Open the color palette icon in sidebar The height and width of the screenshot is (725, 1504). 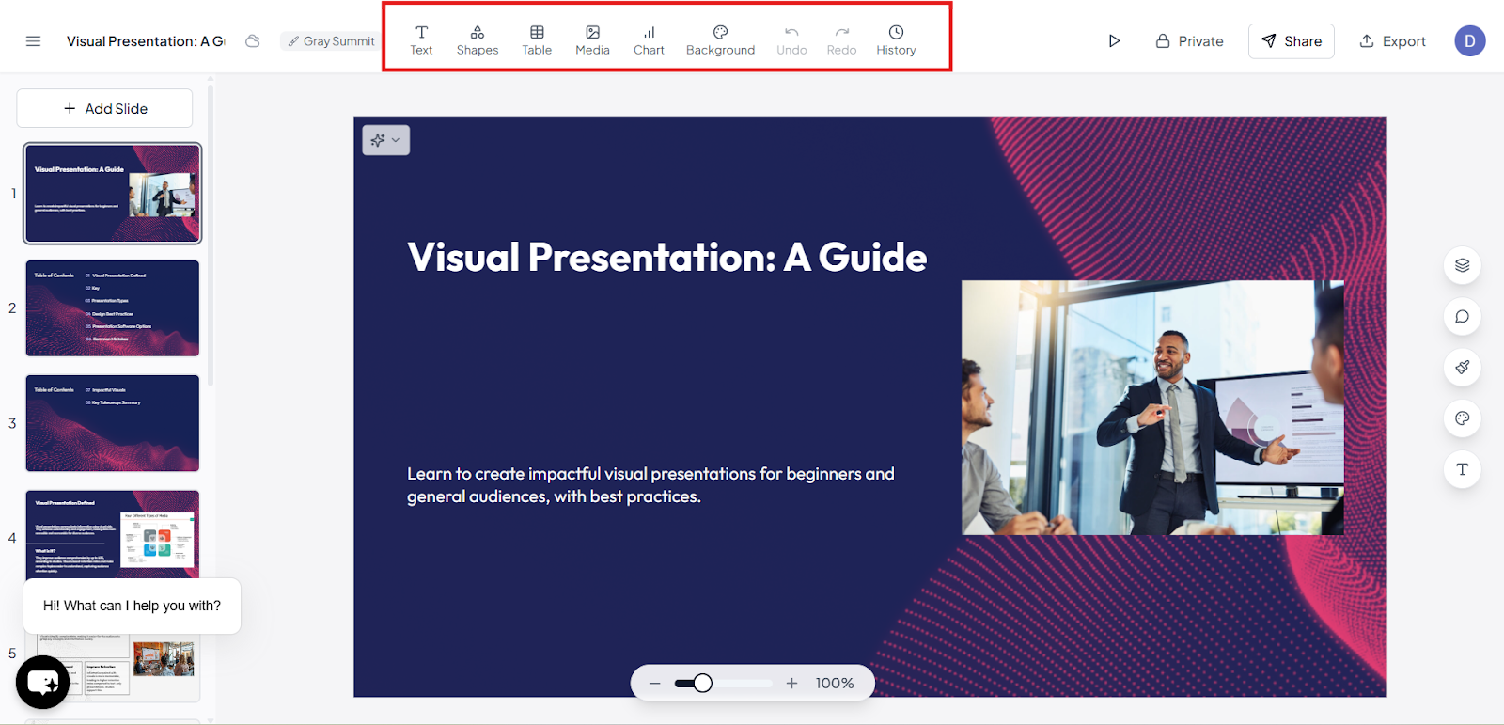click(x=1462, y=418)
